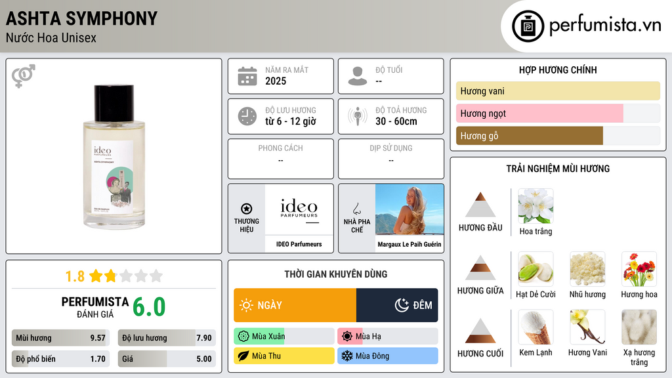The image size is (672, 378).
Task: Click the perfumista.vn perfume bottle logo icon
Action: (x=528, y=26)
